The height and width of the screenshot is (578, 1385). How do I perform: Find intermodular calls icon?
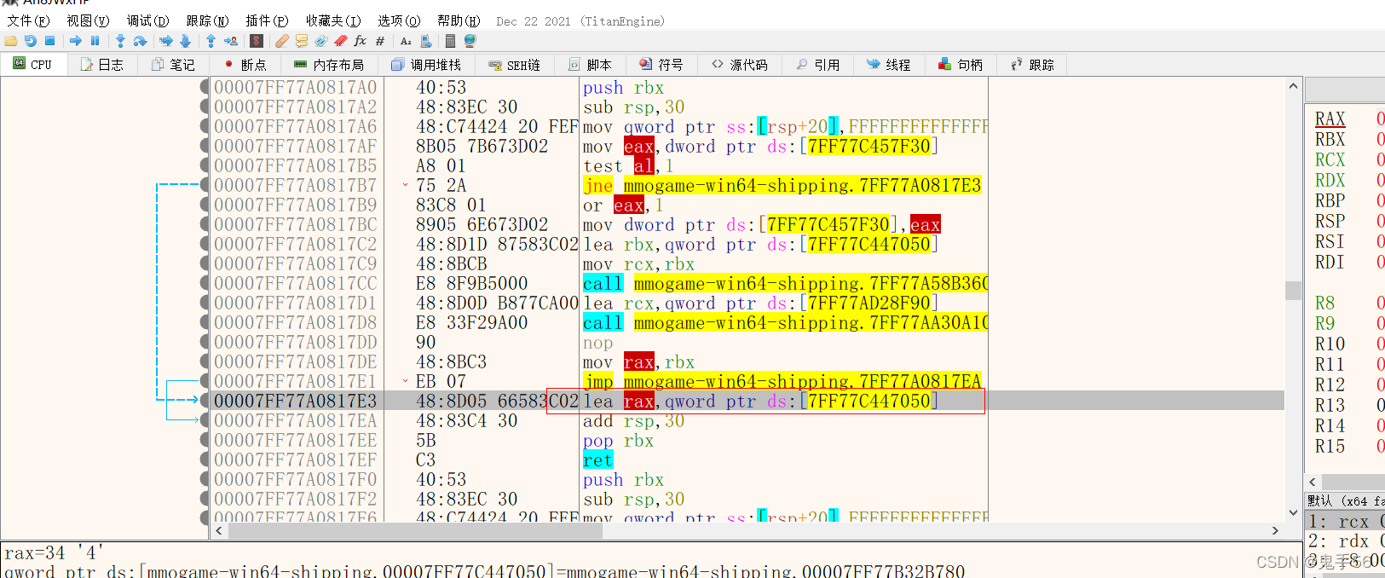tap(425, 40)
